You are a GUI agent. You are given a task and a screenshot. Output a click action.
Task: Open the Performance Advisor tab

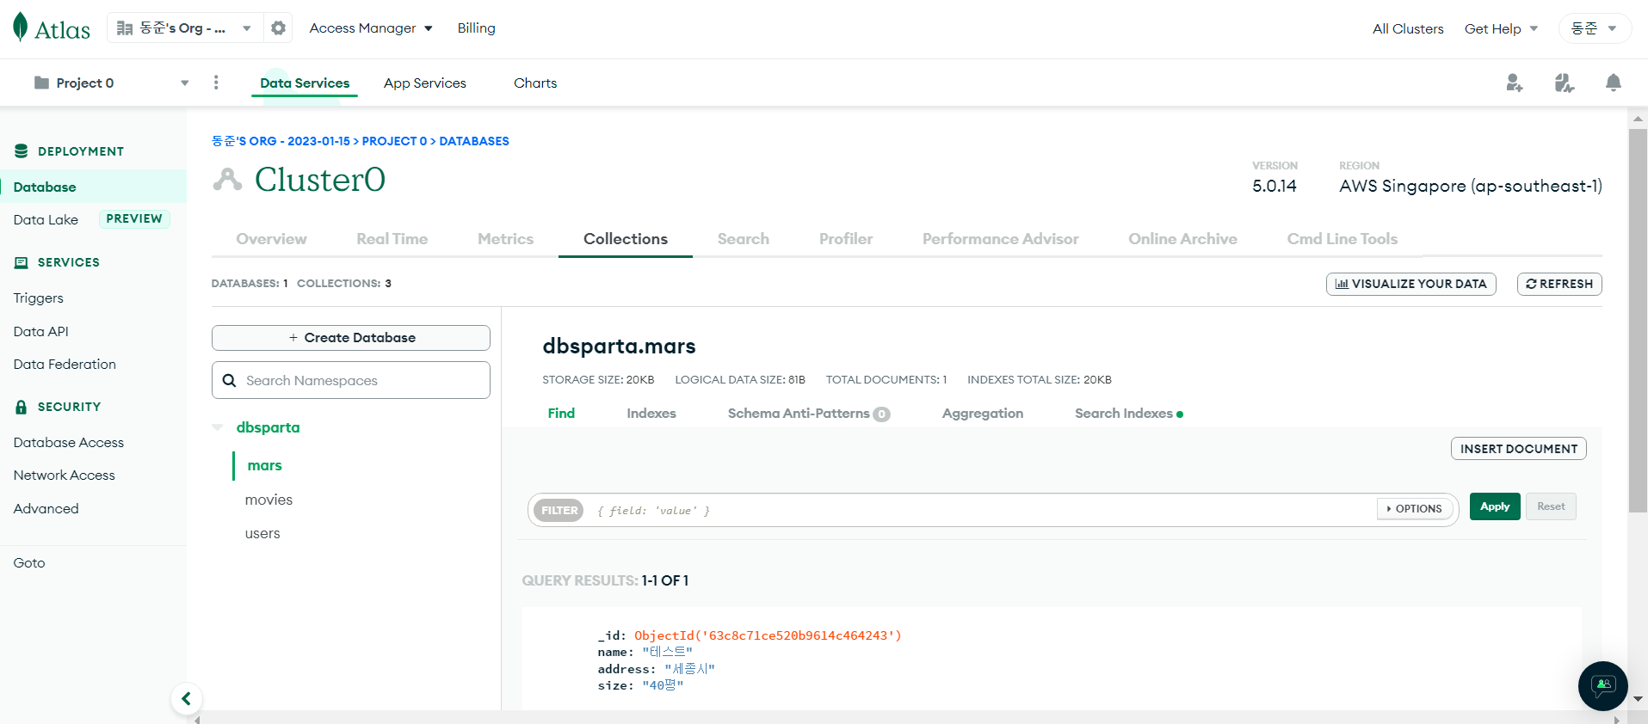(1001, 239)
